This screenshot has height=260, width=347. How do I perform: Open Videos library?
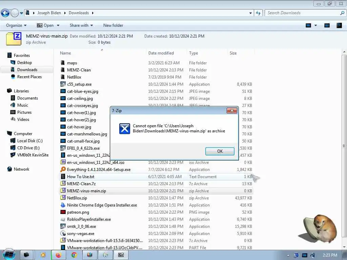click(x=23, y=120)
